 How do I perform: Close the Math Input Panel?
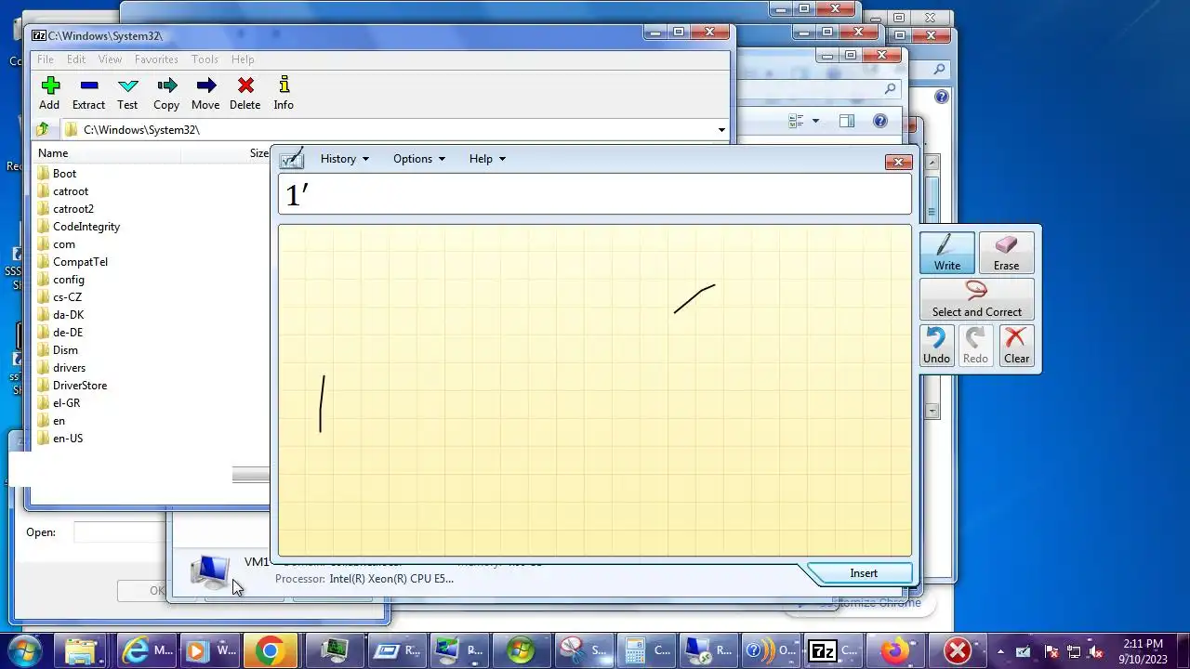(897, 162)
